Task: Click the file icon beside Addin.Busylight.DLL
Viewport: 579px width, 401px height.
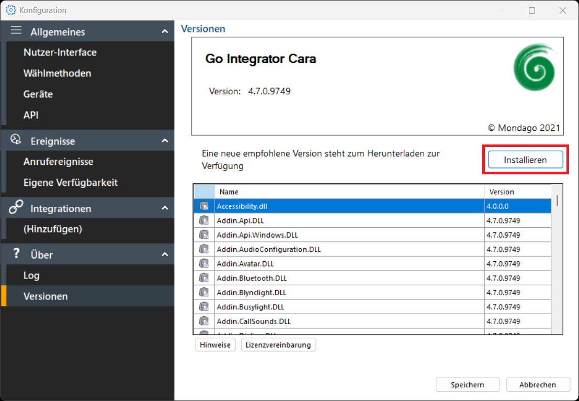Action: click(x=204, y=307)
